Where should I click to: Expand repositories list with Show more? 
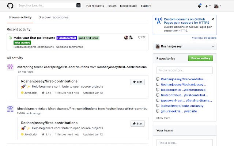163,118
